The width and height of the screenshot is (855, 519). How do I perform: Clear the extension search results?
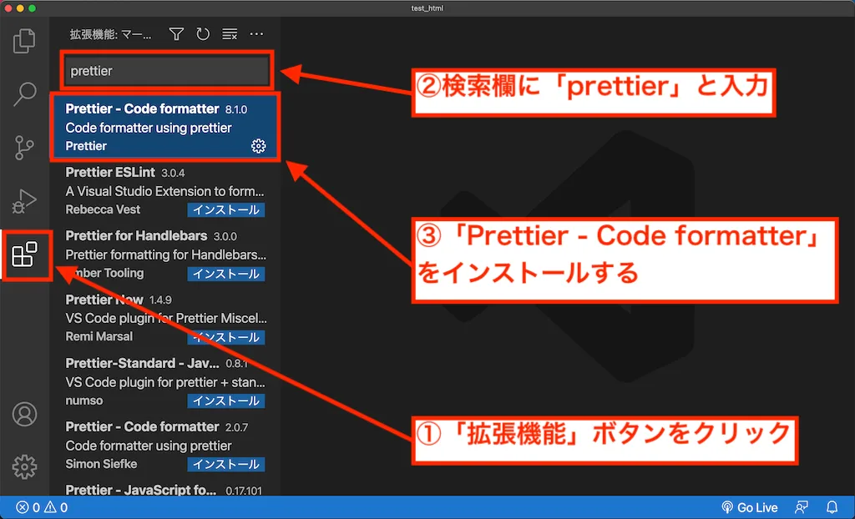pos(229,34)
